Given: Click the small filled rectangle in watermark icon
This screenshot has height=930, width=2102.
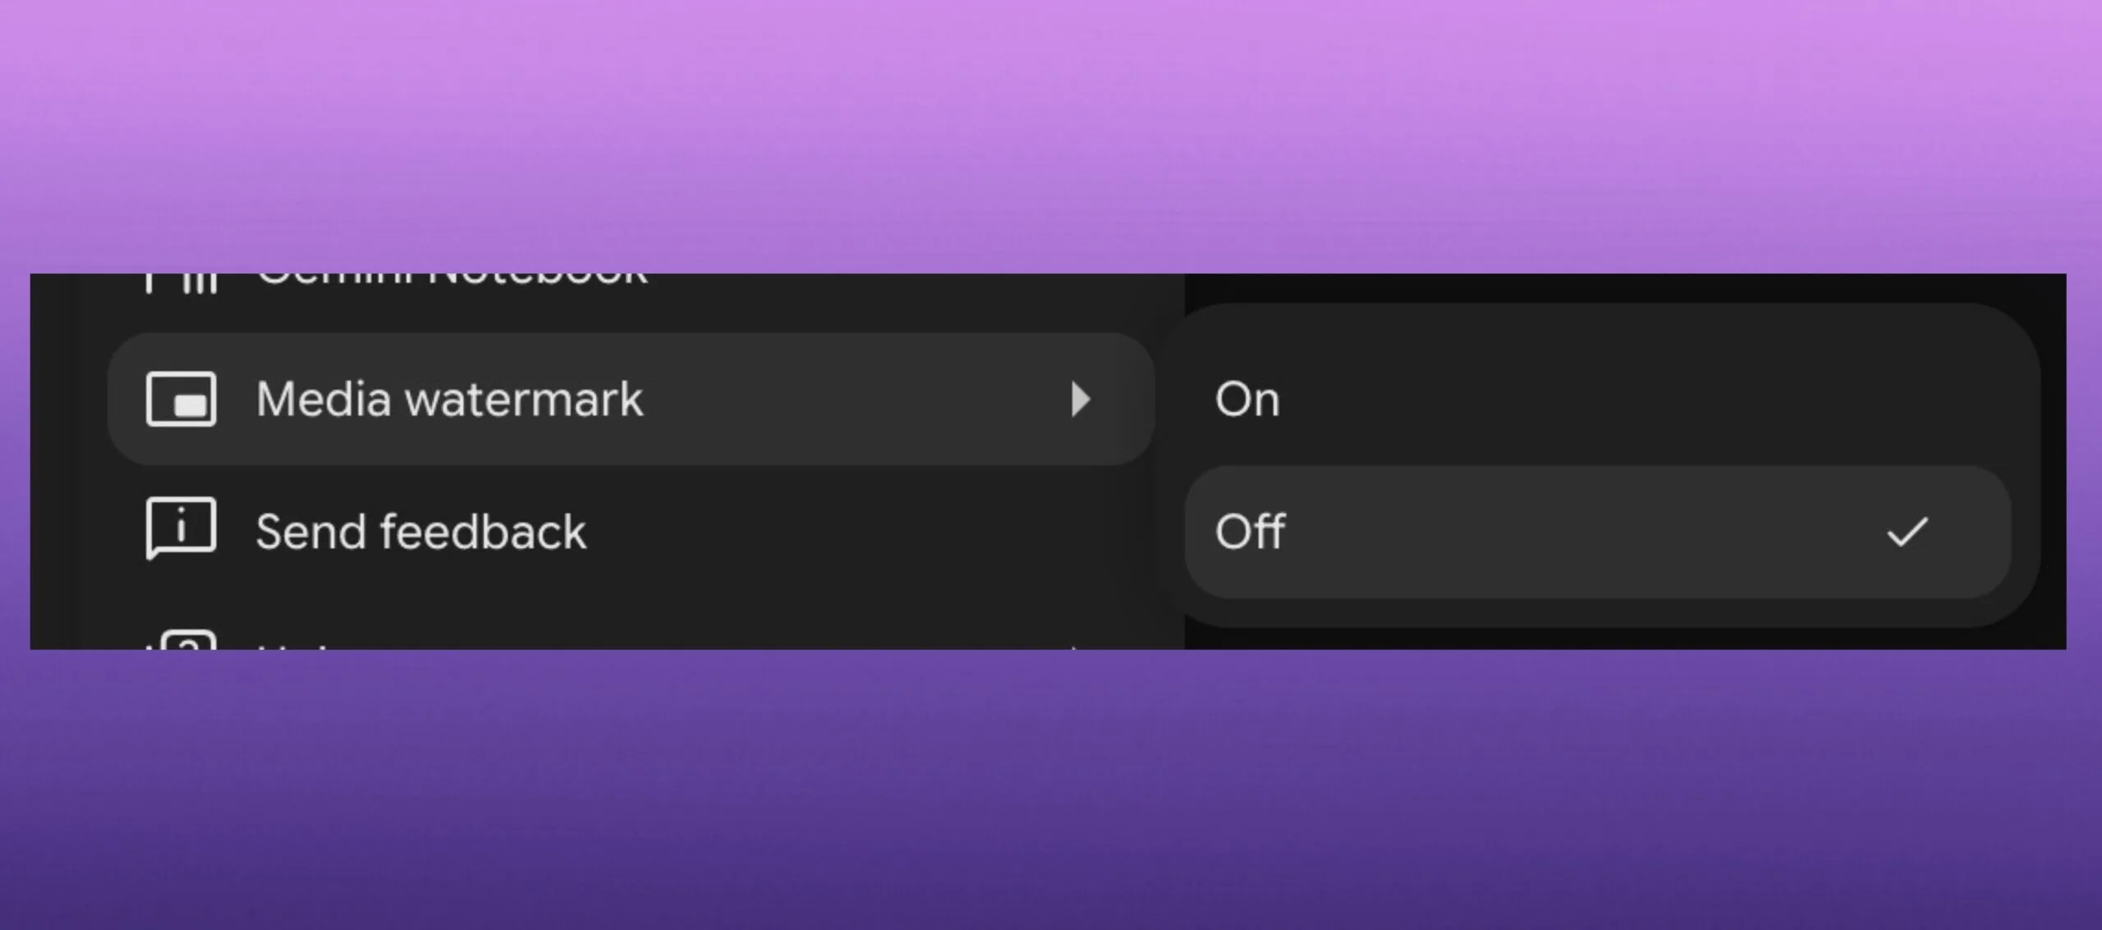Looking at the screenshot, I should [x=190, y=405].
